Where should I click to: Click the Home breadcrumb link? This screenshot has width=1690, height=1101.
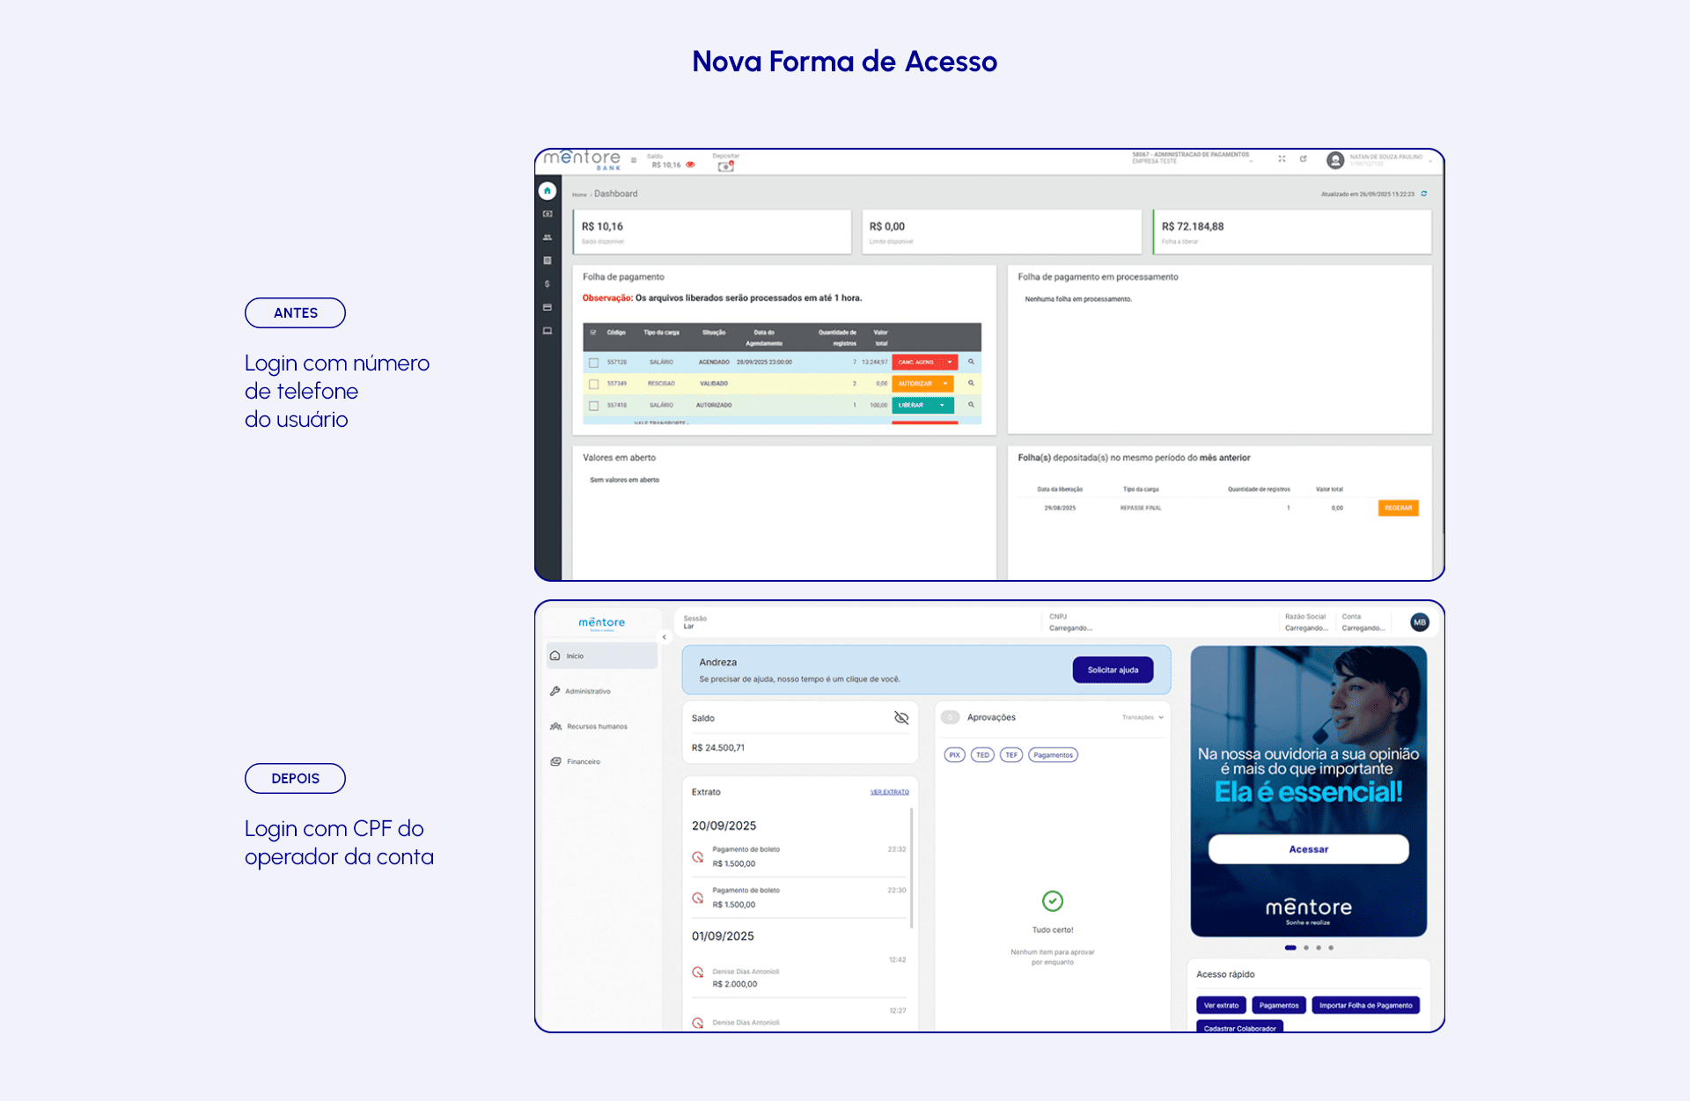click(579, 195)
